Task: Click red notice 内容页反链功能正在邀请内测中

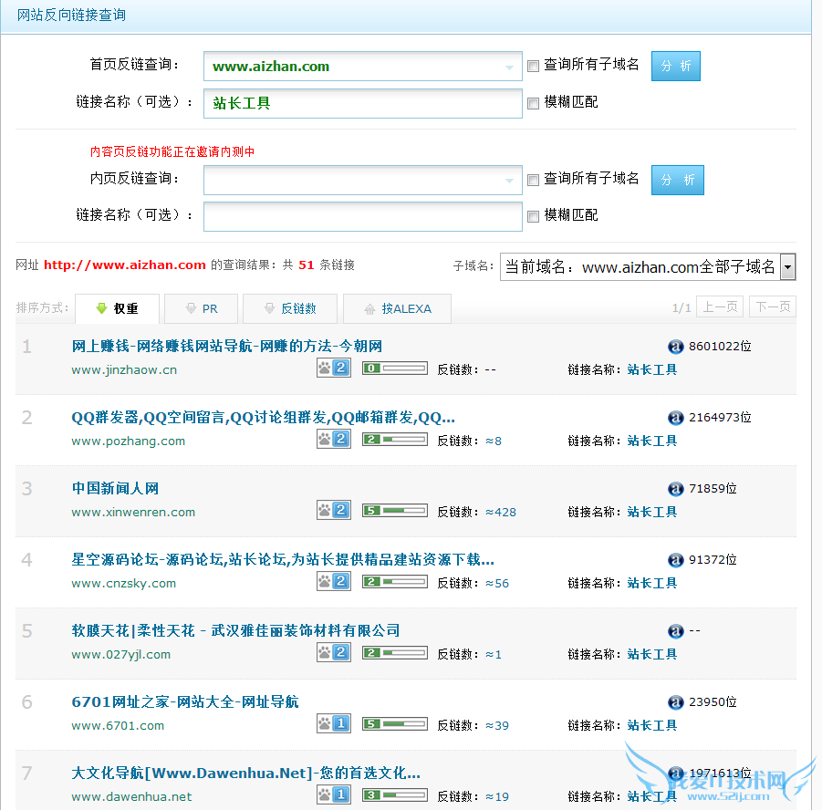Action: [x=172, y=152]
